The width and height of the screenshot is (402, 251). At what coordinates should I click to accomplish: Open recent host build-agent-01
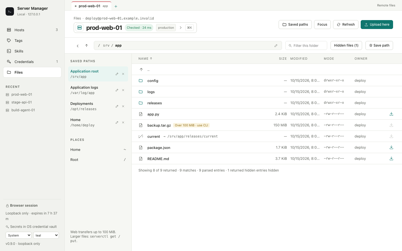[23, 110]
